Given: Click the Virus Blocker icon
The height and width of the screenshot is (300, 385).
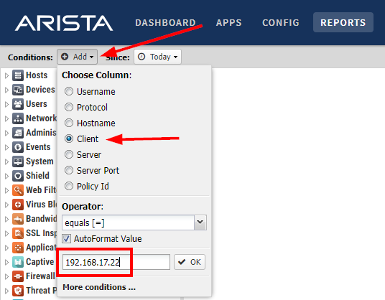Looking at the screenshot, I should [18, 205].
